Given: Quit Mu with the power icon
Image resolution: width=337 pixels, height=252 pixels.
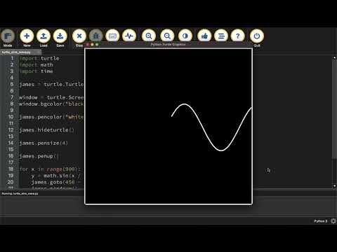Looking at the screenshot, I should point(257,36).
